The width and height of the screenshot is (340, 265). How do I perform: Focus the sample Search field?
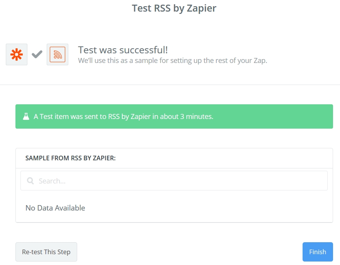pos(174,180)
